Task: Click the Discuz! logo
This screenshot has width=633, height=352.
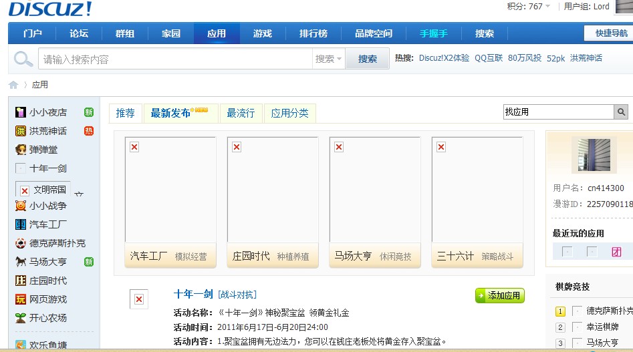Action: pyautogui.click(x=50, y=9)
